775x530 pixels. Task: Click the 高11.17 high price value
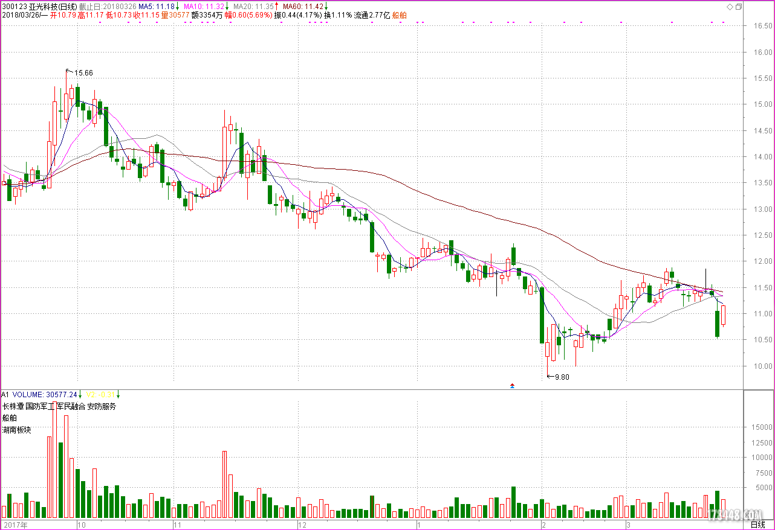91,15
